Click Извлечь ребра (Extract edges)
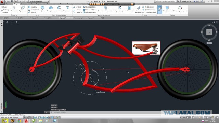Image resolution: width=219 pixels, height=123 pixels. 89,10
